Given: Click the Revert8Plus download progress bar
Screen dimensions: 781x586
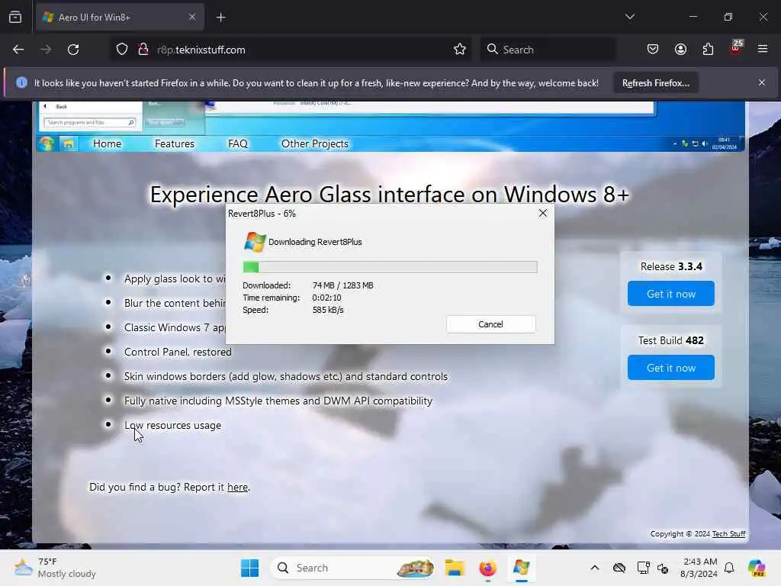Looking at the screenshot, I should coord(390,267).
